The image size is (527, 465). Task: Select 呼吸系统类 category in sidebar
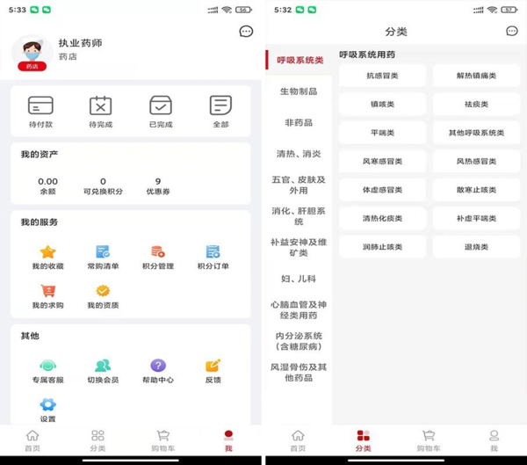point(299,61)
